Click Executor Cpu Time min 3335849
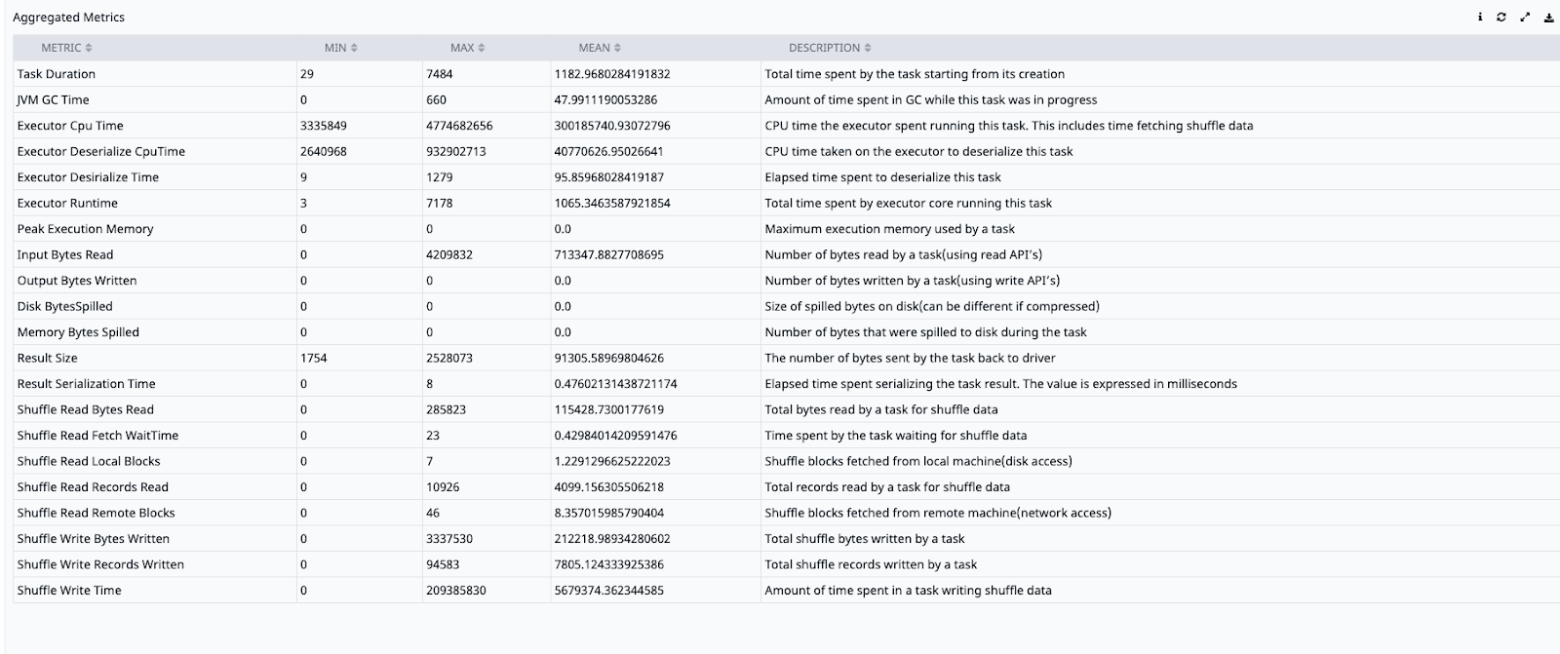The height and width of the screenshot is (654, 1560). [x=324, y=126]
